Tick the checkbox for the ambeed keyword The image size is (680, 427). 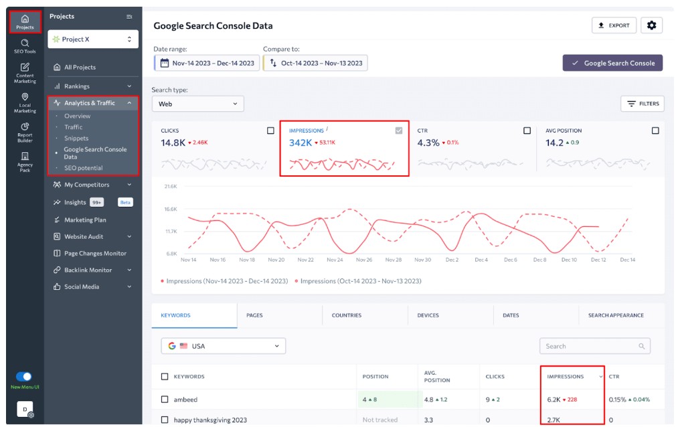[165, 400]
